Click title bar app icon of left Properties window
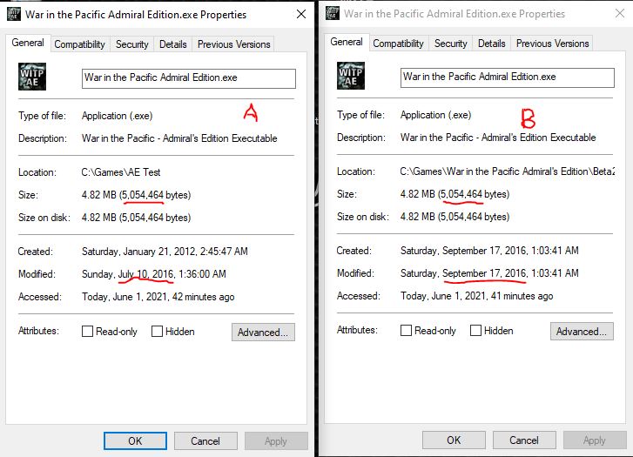Viewport: 633px width, 457px height. tap(13, 14)
